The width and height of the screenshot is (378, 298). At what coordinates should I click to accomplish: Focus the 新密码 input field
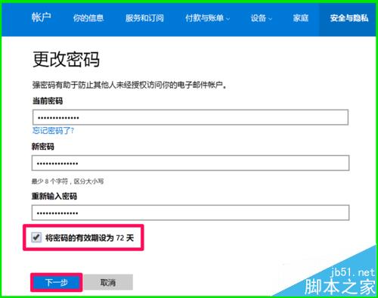pos(191,163)
